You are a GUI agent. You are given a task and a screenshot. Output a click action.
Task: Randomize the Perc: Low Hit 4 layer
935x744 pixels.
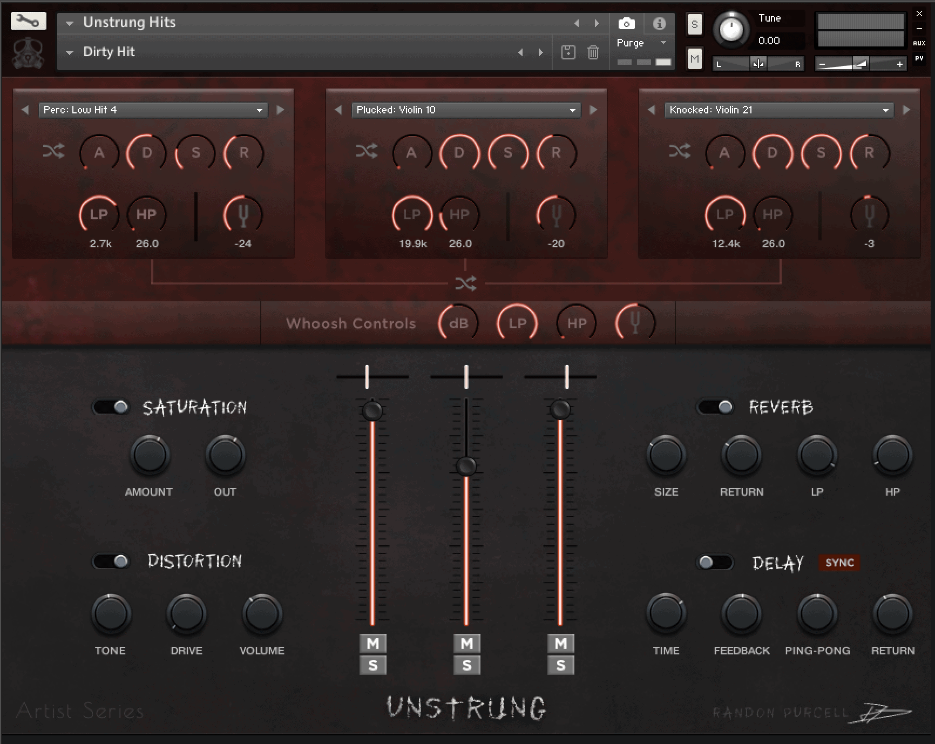[53, 151]
